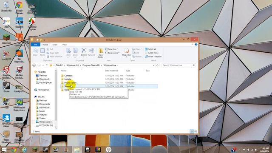Viewport: 272px width, 153px height.
Task: Open Steam from the taskbar
Action: coord(45,150)
